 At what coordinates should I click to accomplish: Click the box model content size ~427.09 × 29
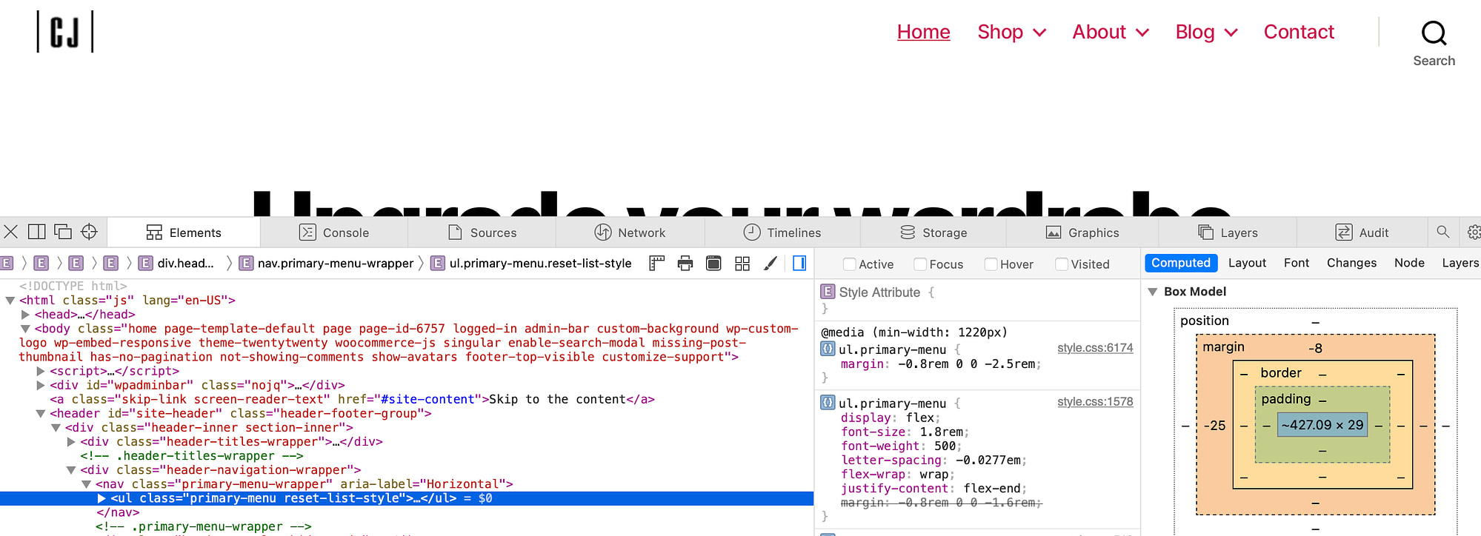point(1322,425)
